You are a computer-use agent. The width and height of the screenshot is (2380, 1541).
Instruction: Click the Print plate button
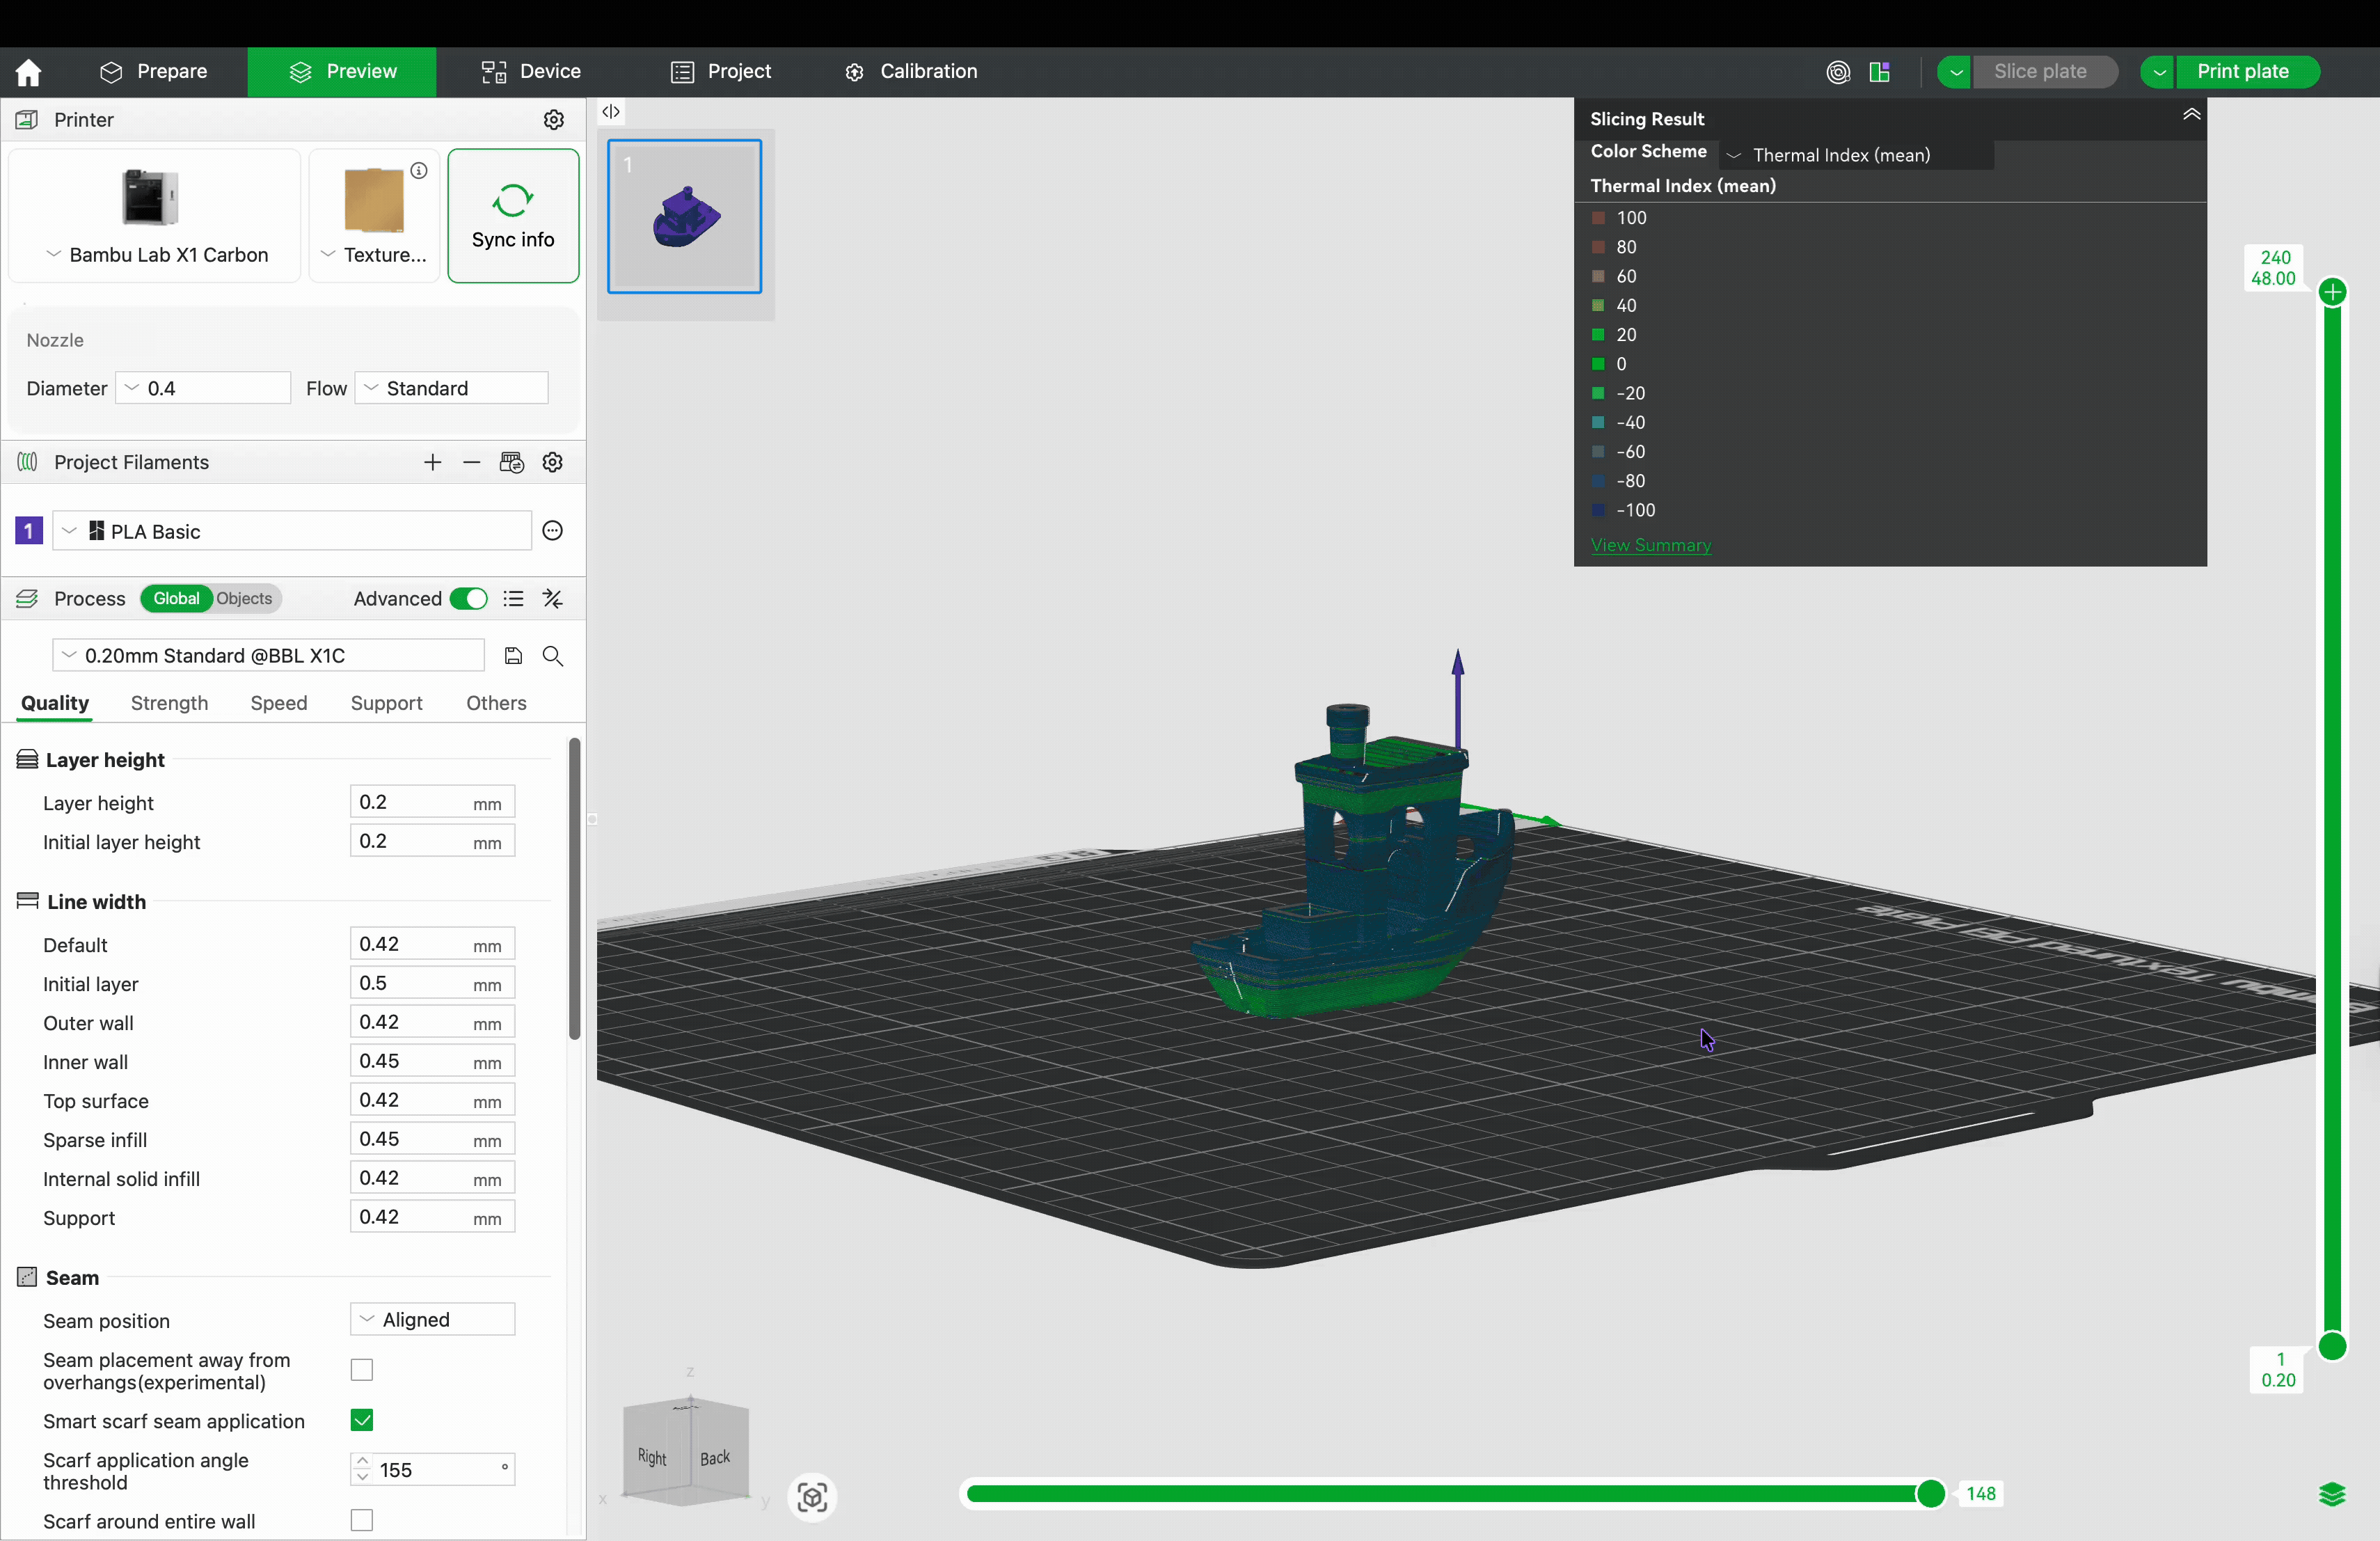click(2242, 72)
